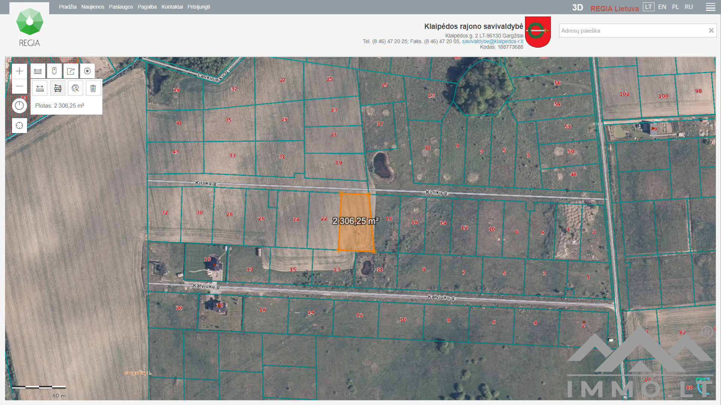Open the Kontaktai menu item
The height and width of the screenshot is (405, 721).
point(172,7)
